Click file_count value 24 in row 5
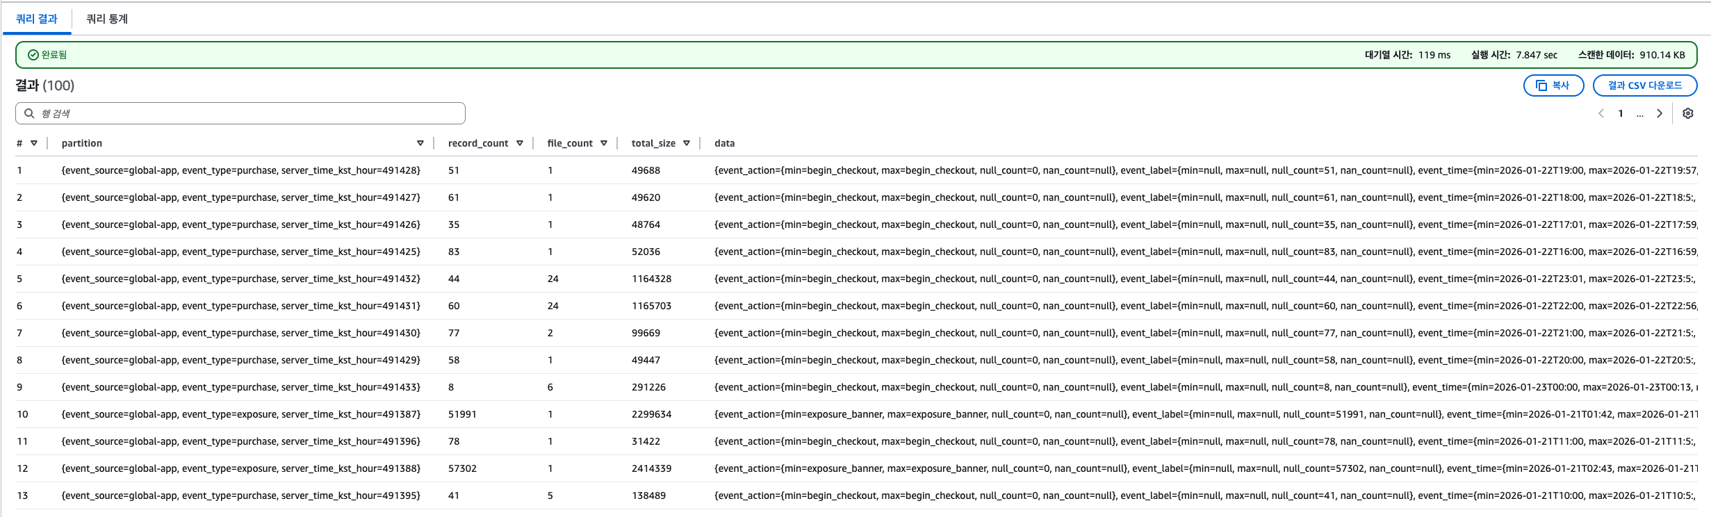This screenshot has width=1711, height=517. click(x=553, y=279)
